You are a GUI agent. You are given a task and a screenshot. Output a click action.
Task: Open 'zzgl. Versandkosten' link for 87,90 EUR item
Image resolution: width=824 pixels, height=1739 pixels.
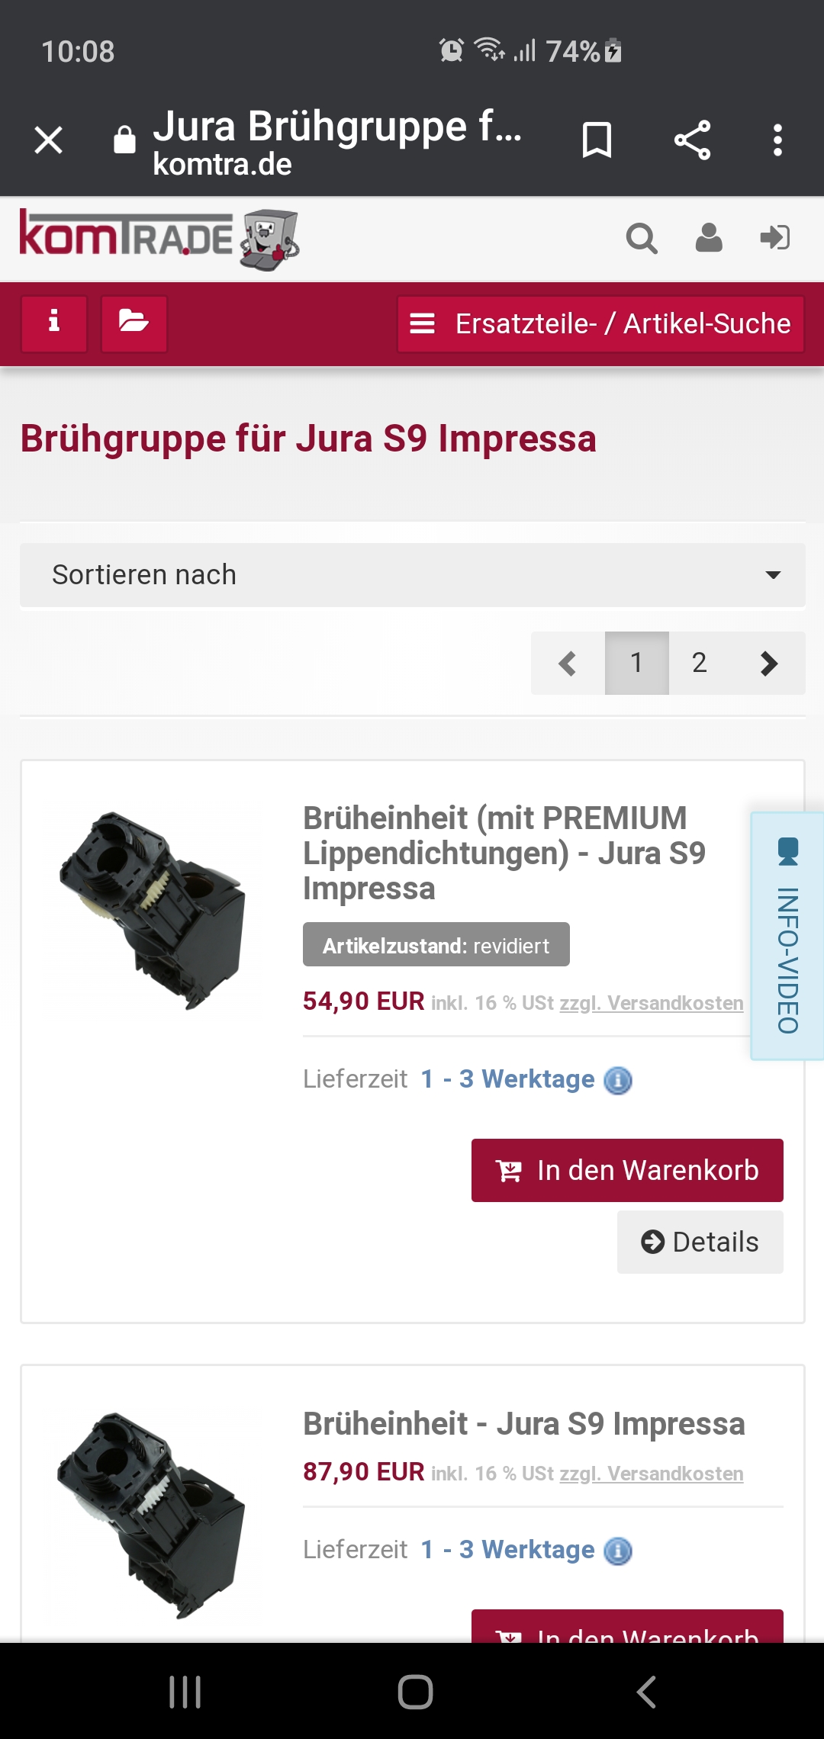pyautogui.click(x=652, y=1474)
